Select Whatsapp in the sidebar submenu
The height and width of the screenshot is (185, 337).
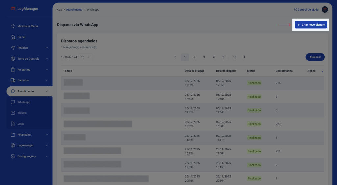point(24,102)
